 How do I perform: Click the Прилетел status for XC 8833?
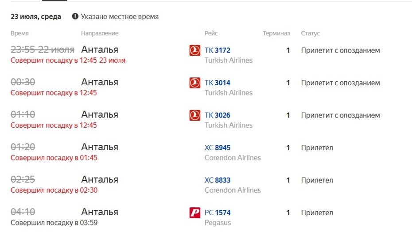tap(317, 180)
